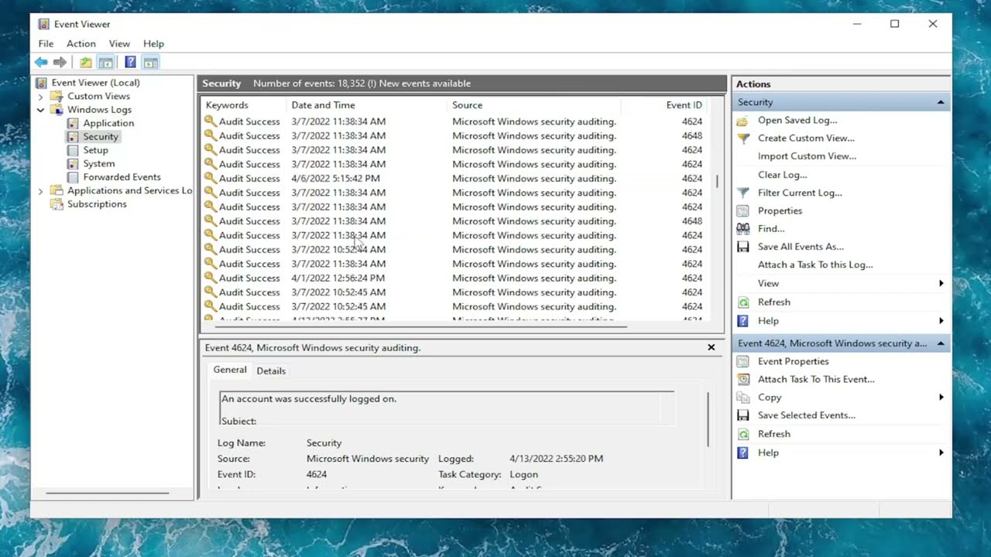The height and width of the screenshot is (557, 991).
Task: Click the Event Viewer title bar icon
Action: pyautogui.click(x=43, y=24)
